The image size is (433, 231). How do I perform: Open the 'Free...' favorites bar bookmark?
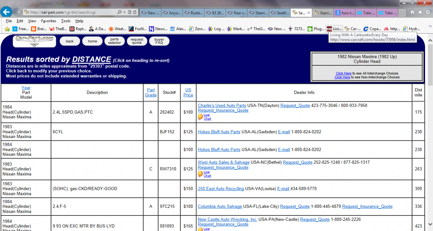click(20, 29)
